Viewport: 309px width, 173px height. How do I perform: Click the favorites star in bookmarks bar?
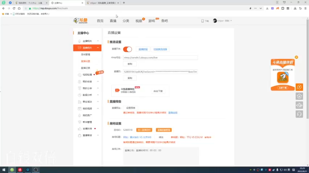[x=3, y=14]
